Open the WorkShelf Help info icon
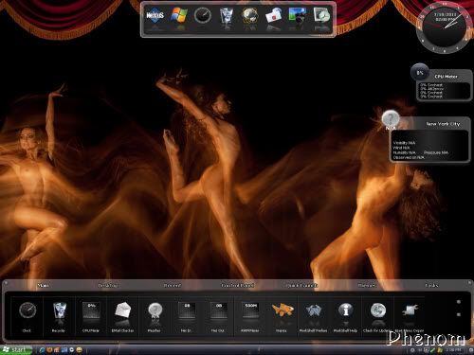474x355 pixels. tap(345, 311)
